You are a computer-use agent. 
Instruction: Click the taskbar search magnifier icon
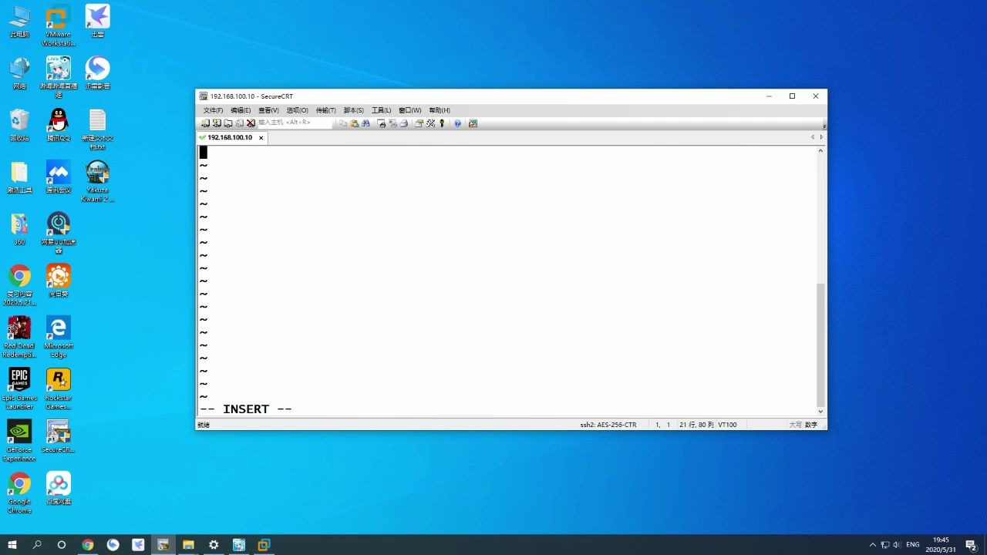[37, 544]
